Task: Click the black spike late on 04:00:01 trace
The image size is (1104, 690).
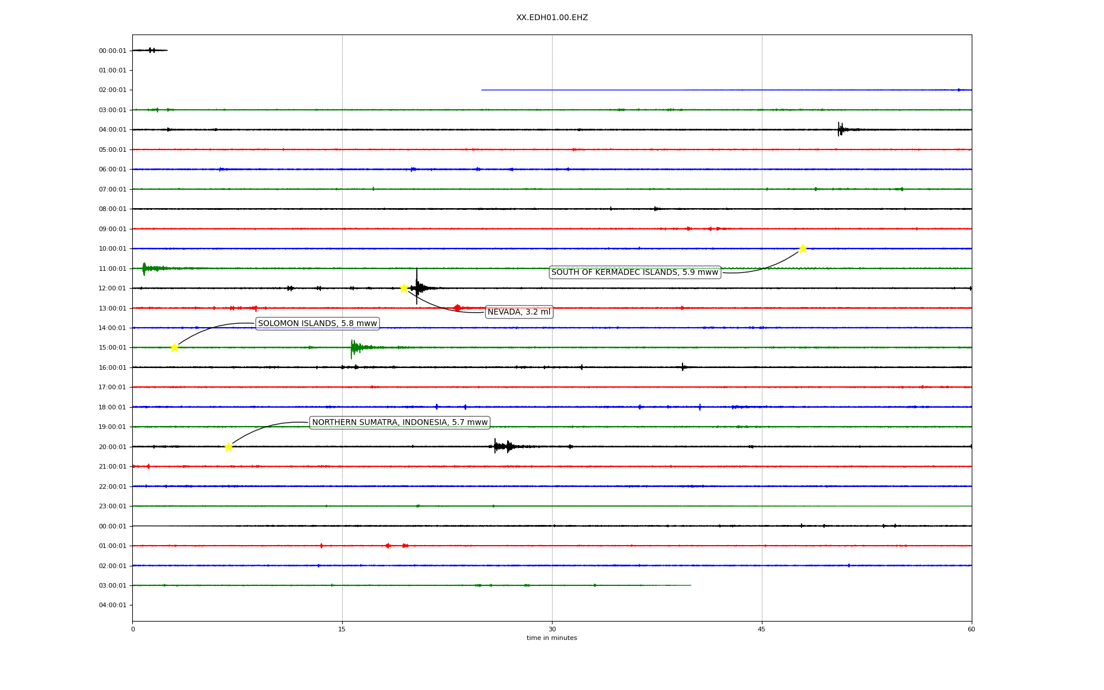Action: coord(840,129)
